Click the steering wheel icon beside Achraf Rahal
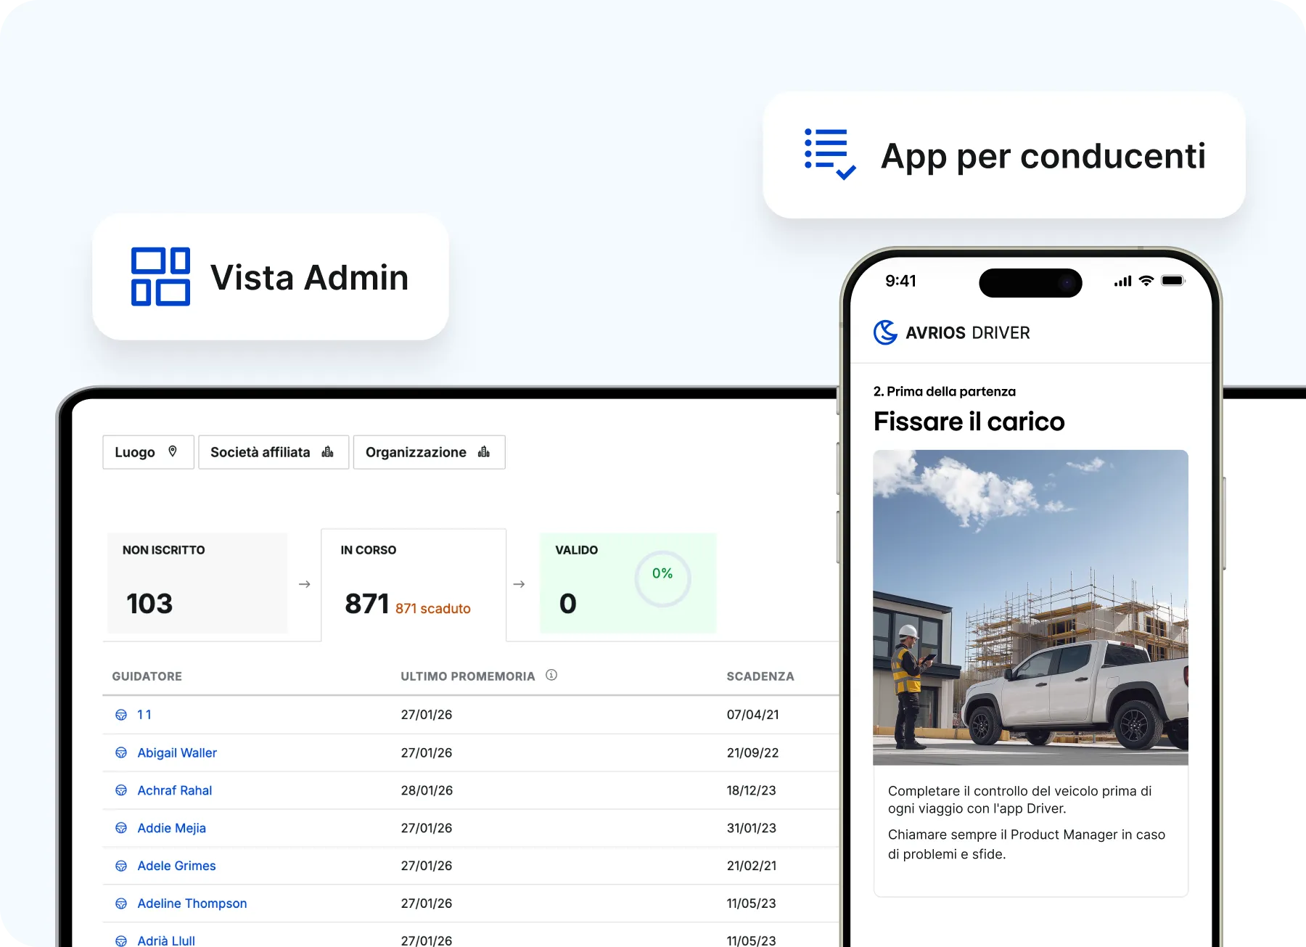The width and height of the screenshot is (1306, 947). click(x=121, y=790)
